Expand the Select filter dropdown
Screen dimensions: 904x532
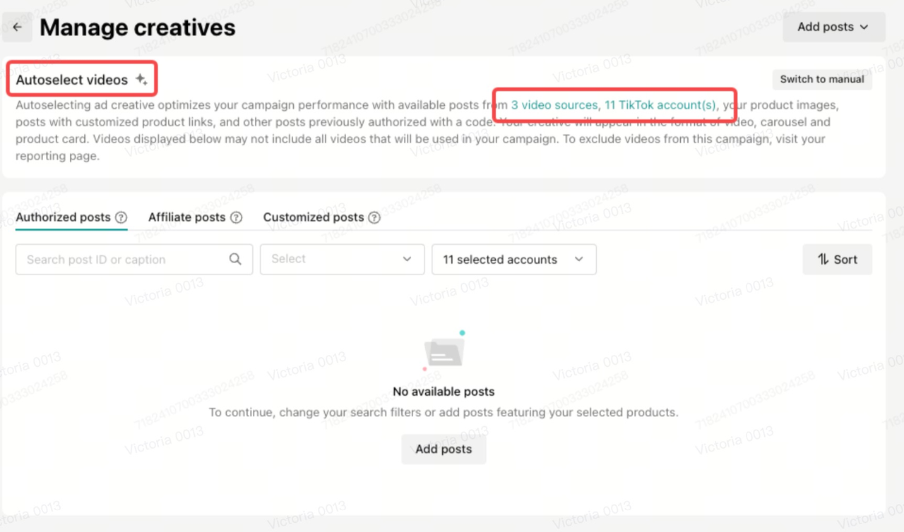click(342, 260)
